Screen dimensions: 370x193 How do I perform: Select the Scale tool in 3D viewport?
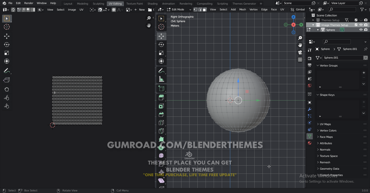coord(161,53)
